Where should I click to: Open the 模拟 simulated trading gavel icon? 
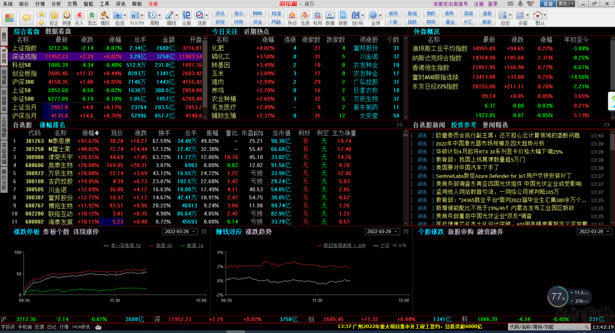[x=105, y=17]
